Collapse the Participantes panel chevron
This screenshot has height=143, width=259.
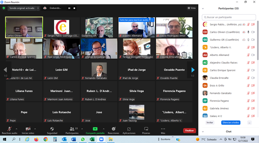click(x=203, y=9)
